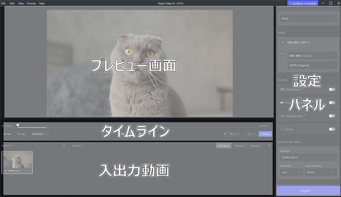The image size is (341, 197).
Task: Click the 7 Updates Available button
Action: tap(303, 3)
